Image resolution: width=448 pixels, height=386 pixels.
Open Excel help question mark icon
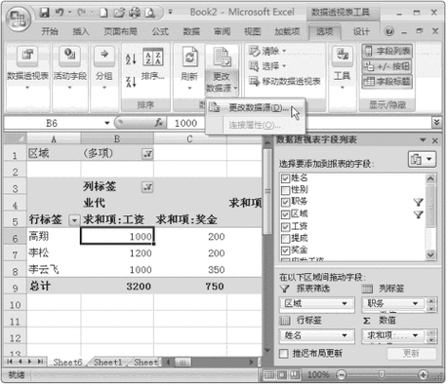[389, 31]
